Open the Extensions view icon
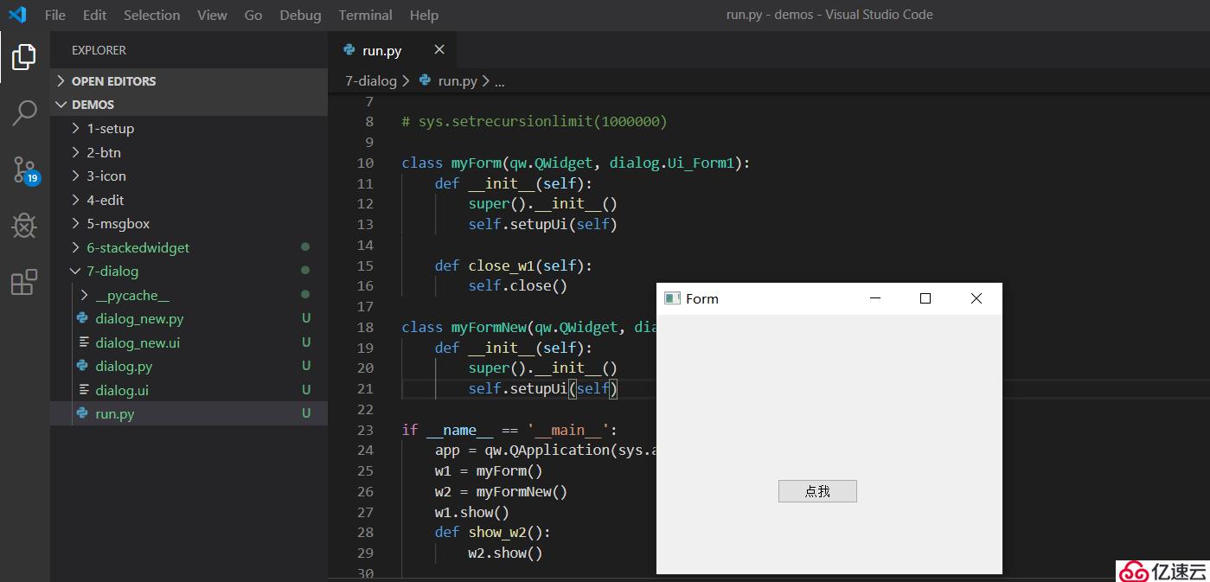 24,282
